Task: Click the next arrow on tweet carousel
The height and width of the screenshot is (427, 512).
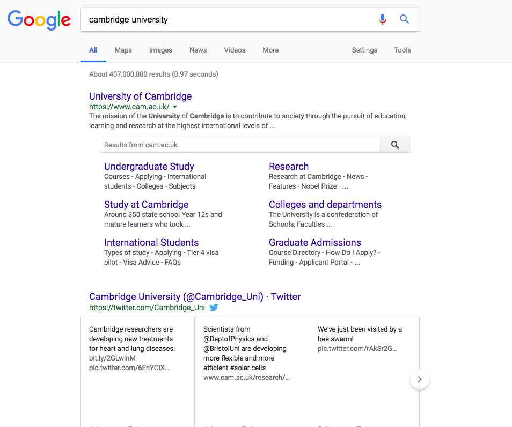Action: coord(419,379)
